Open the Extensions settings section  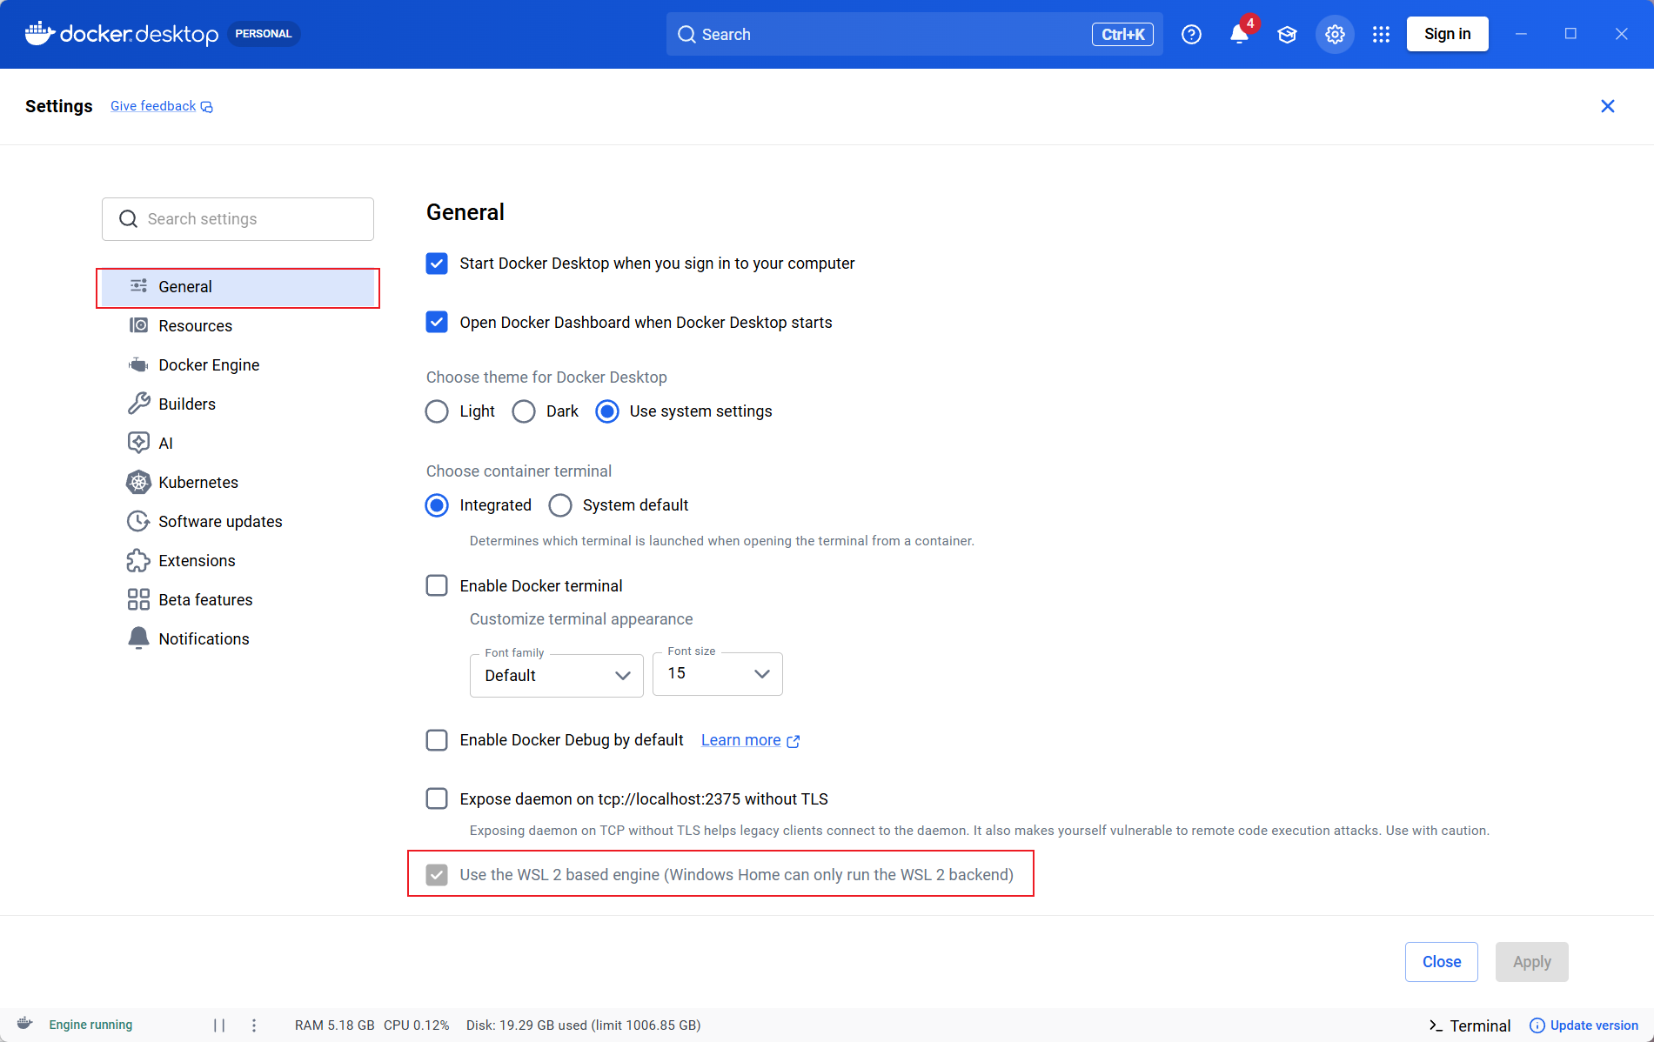238,561
